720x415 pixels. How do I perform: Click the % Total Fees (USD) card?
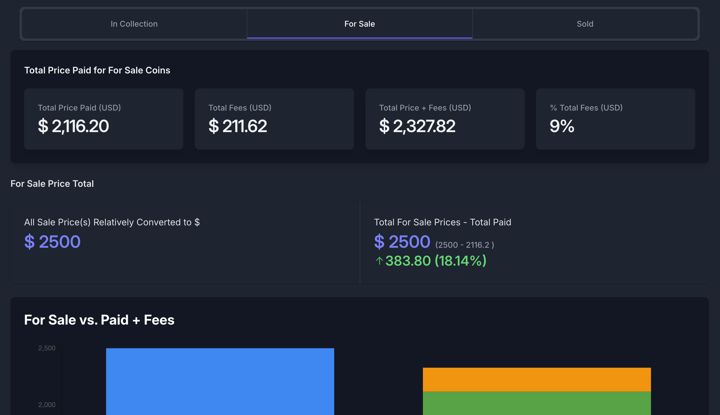click(615, 119)
